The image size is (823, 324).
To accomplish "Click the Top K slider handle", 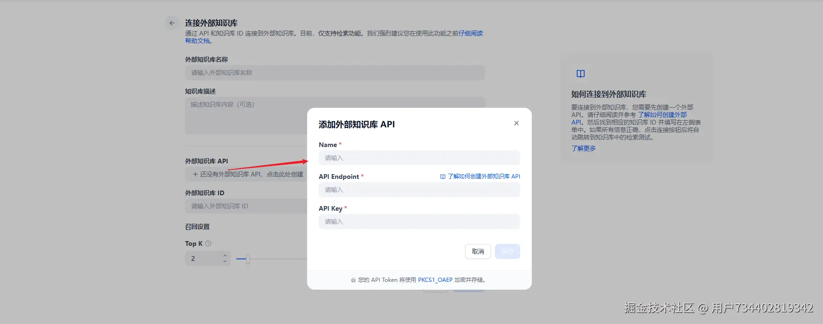I will pyautogui.click(x=248, y=259).
